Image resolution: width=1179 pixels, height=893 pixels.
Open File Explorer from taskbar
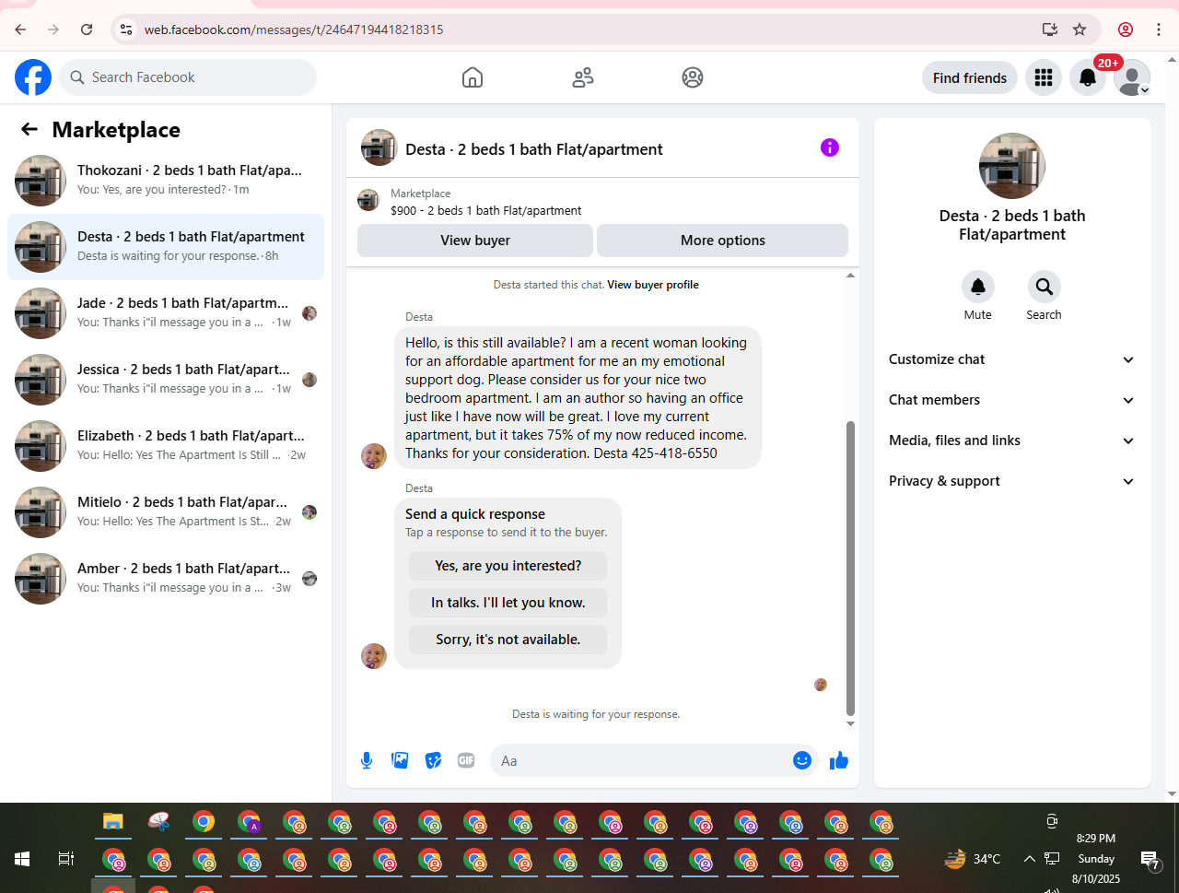click(113, 821)
